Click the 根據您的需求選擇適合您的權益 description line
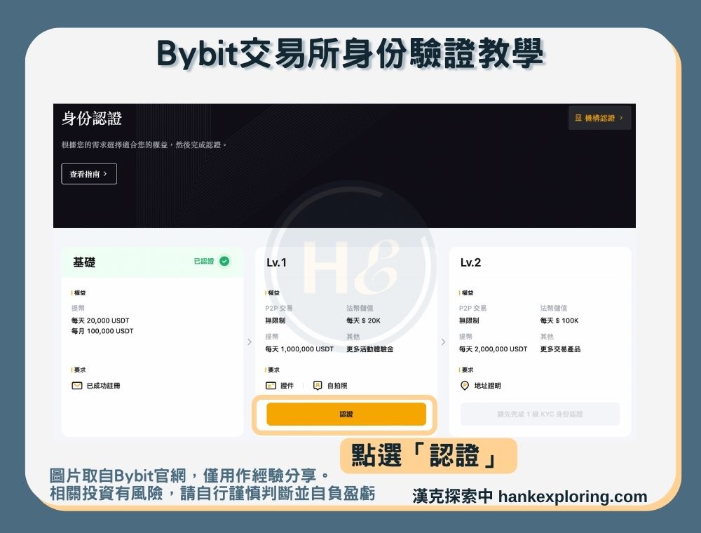Image resolution: width=701 pixels, height=533 pixels. pos(144,145)
